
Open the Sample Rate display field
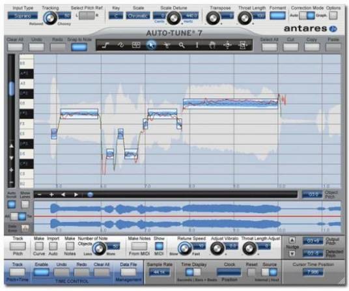click(x=159, y=272)
